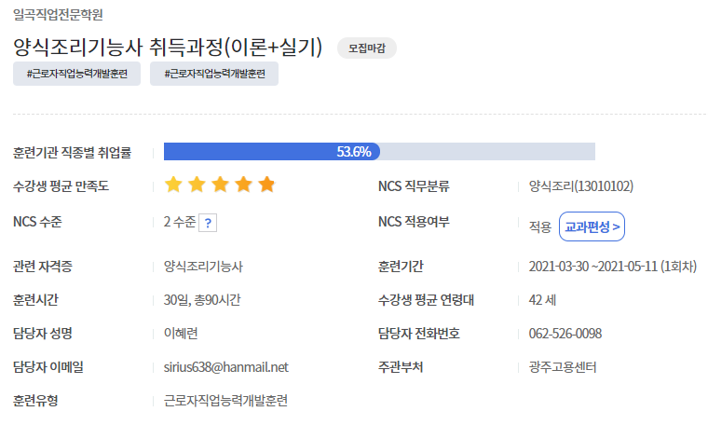The image size is (708, 425).
Task: Select the first #근로자직업능력개발훈련 tag
Action: tap(76, 74)
